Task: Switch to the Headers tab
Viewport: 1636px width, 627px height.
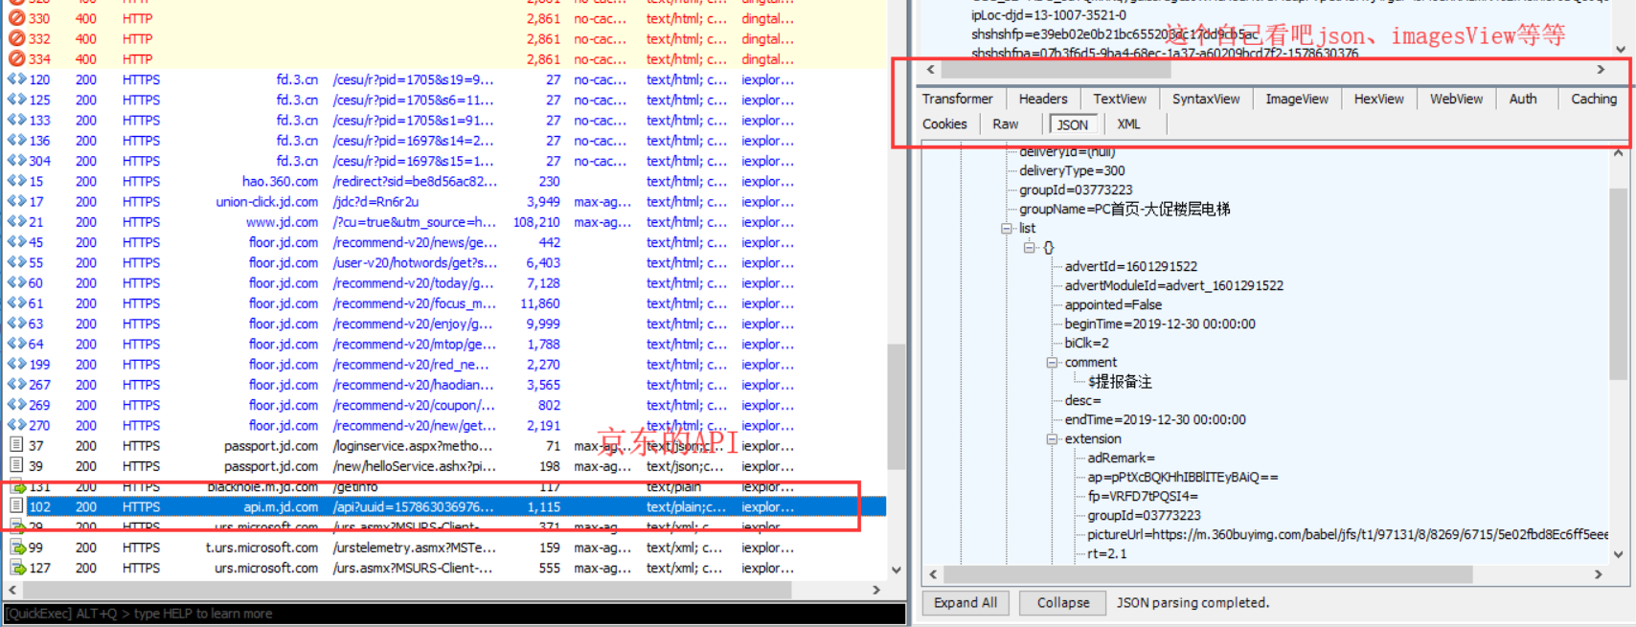Action: click(1043, 99)
